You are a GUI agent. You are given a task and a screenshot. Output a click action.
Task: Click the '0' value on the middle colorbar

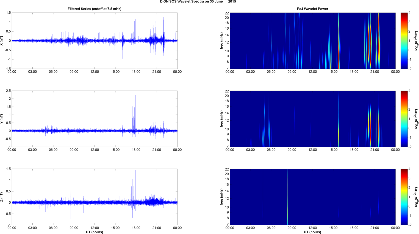coord(410,128)
